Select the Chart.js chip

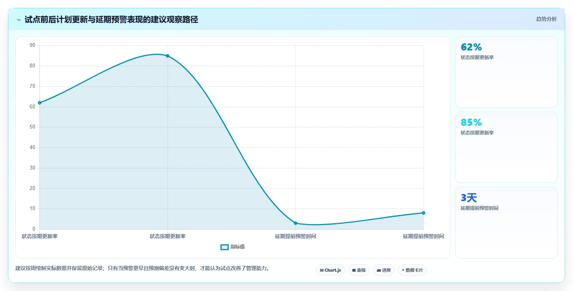coord(330,270)
